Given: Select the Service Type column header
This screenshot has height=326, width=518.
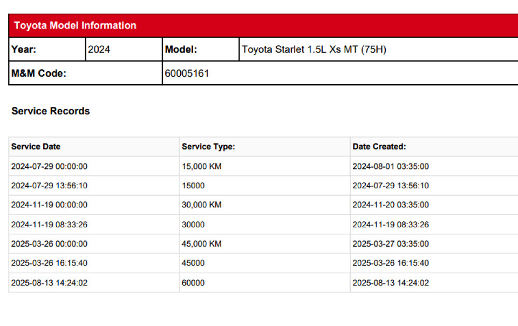Looking at the screenshot, I should click(x=208, y=147).
